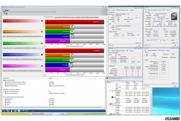
Task: Click the floppy disk save icon
Action: coord(11,111)
